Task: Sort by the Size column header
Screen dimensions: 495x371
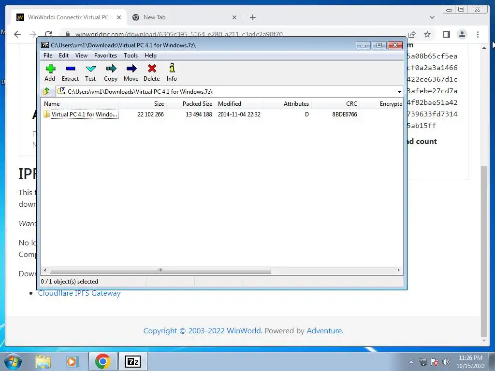Action: 143,104
